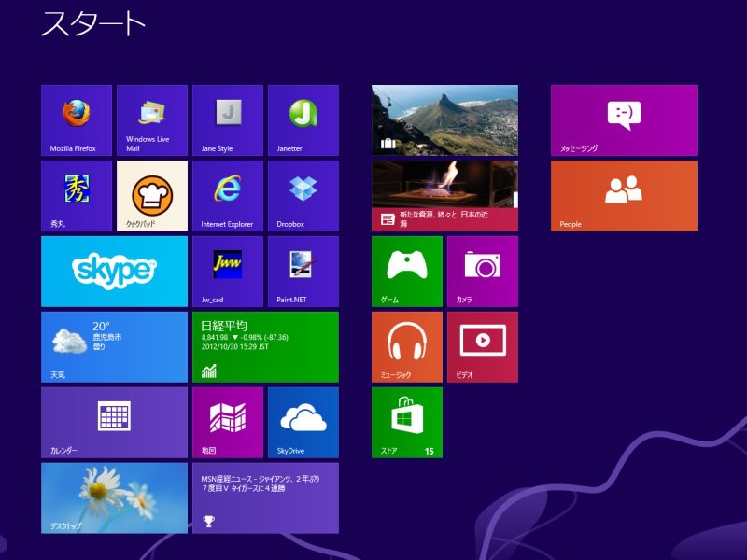Open the 地図 maps tile
The image size is (747, 560).
(228, 423)
